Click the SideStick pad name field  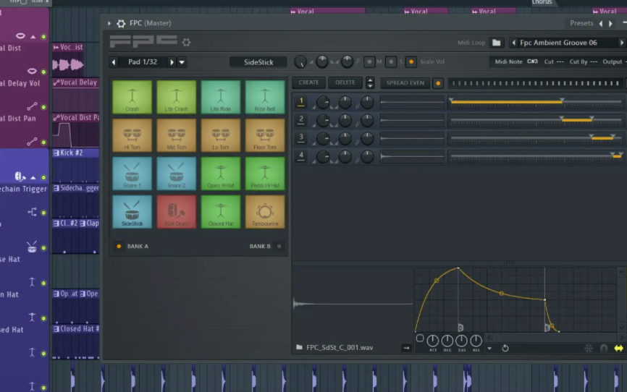pyautogui.click(x=258, y=62)
